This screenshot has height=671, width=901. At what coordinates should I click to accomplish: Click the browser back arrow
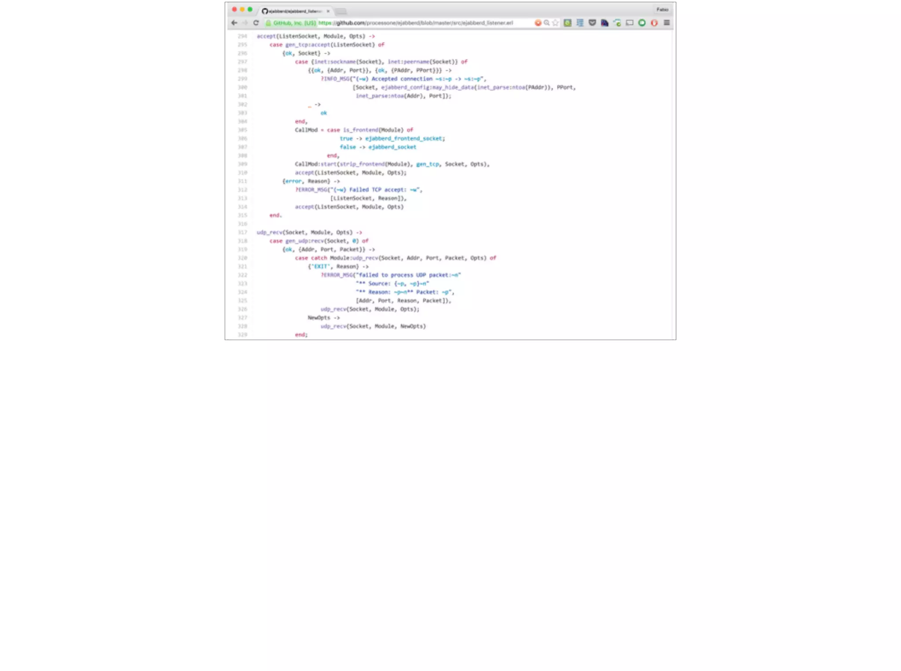tap(234, 23)
